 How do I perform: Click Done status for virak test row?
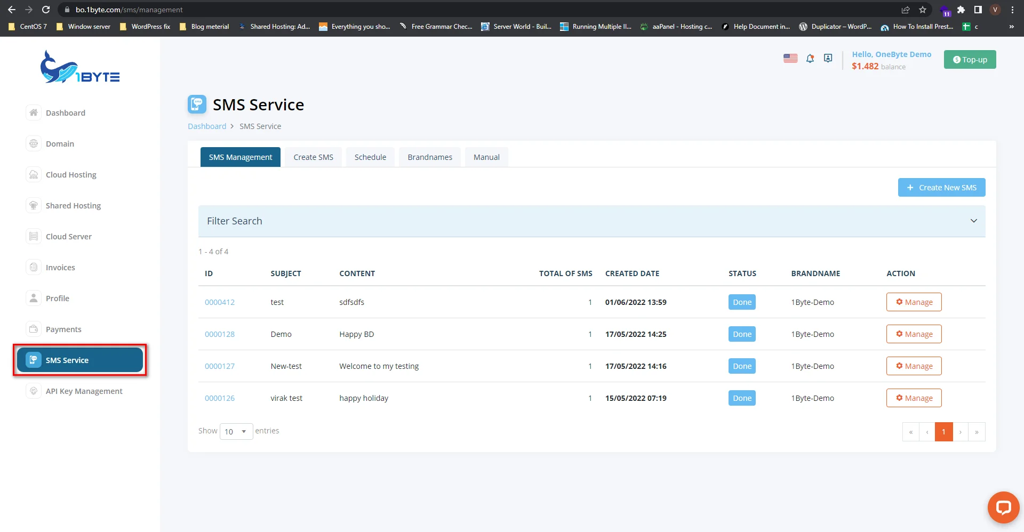point(742,398)
